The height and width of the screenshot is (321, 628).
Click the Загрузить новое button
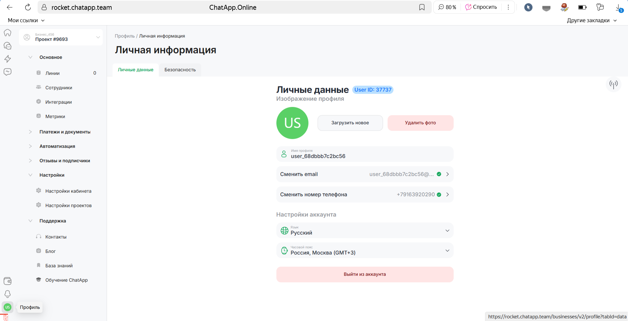[x=350, y=123]
